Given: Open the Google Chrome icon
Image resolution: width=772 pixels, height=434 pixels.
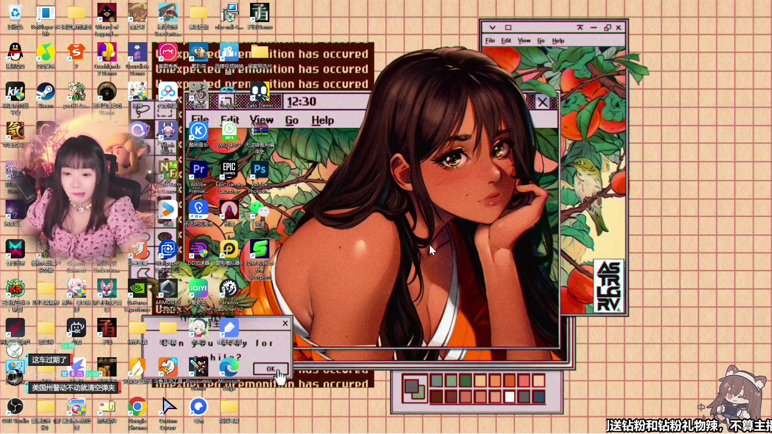Looking at the screenshot, I should point(137,407).
